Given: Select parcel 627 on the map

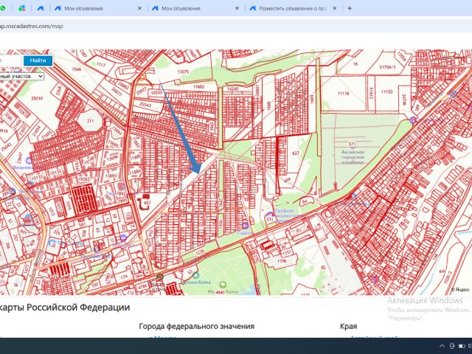Looking at the screenshot, I should 296,153.
